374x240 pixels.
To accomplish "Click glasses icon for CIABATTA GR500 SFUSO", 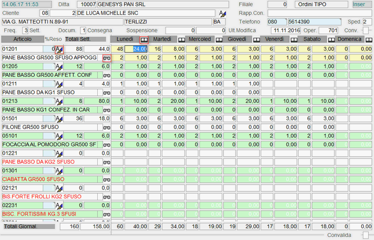I will point(107,180).
